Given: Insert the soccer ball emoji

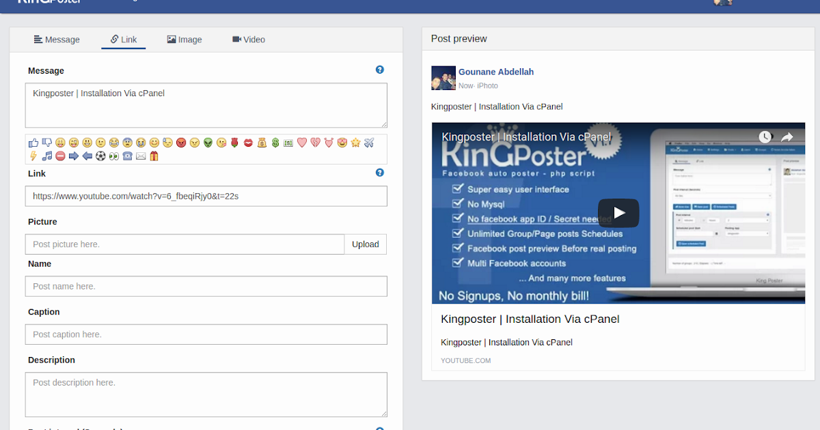Looking at the screenshot, I should click(x=100, y=156).
